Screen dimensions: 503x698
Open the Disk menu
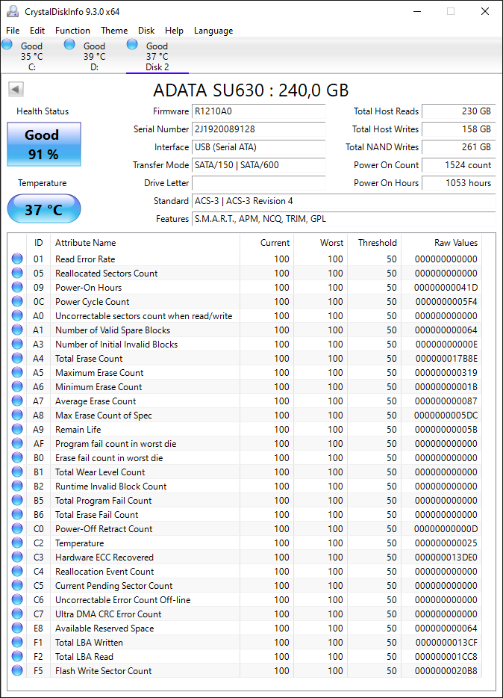[146, 31]
